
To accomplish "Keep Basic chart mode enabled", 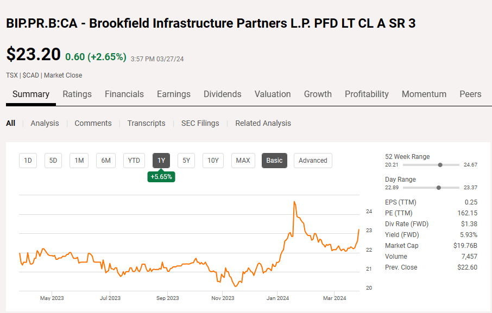I will click(x=274, y=160).
